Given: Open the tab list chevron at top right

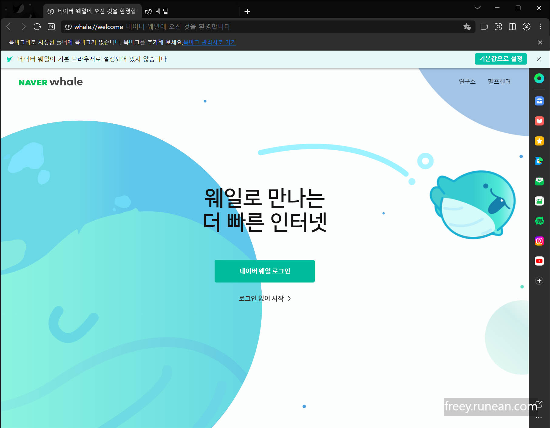Looking at the screenshot, I should tap(477, 8).
